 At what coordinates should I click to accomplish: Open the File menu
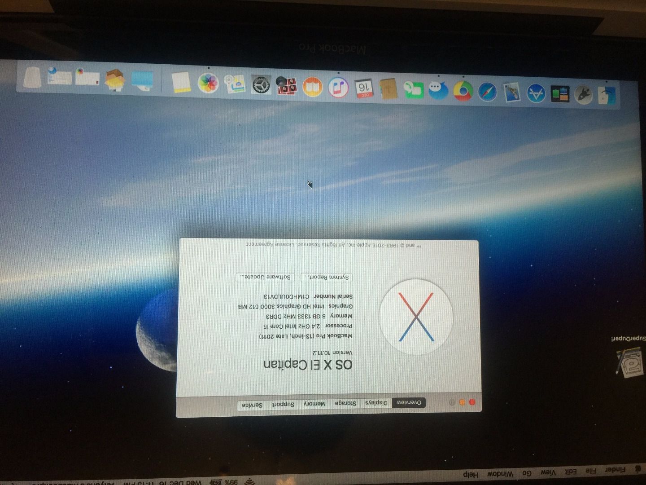(592, 471)
